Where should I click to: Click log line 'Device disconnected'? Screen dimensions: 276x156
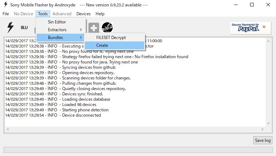tap(53, 115)
